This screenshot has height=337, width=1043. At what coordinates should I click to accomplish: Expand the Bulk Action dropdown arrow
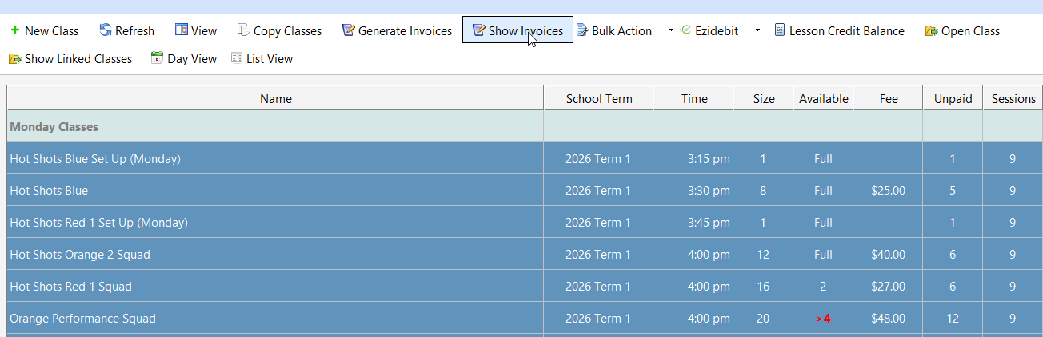tap(671, 31)
